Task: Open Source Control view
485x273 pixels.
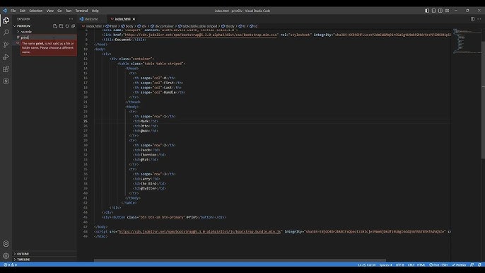Action: point(6,45)
